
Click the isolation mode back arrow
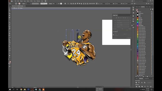(12, 8)
